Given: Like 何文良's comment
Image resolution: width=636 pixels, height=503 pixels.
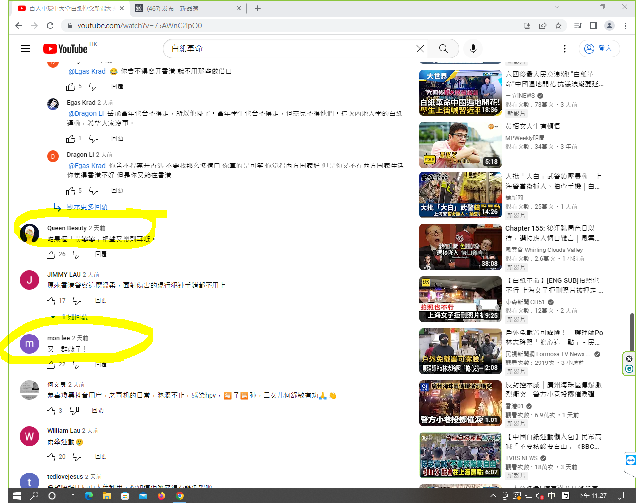Looking at the screenshot, I should [x=51, y=411].
